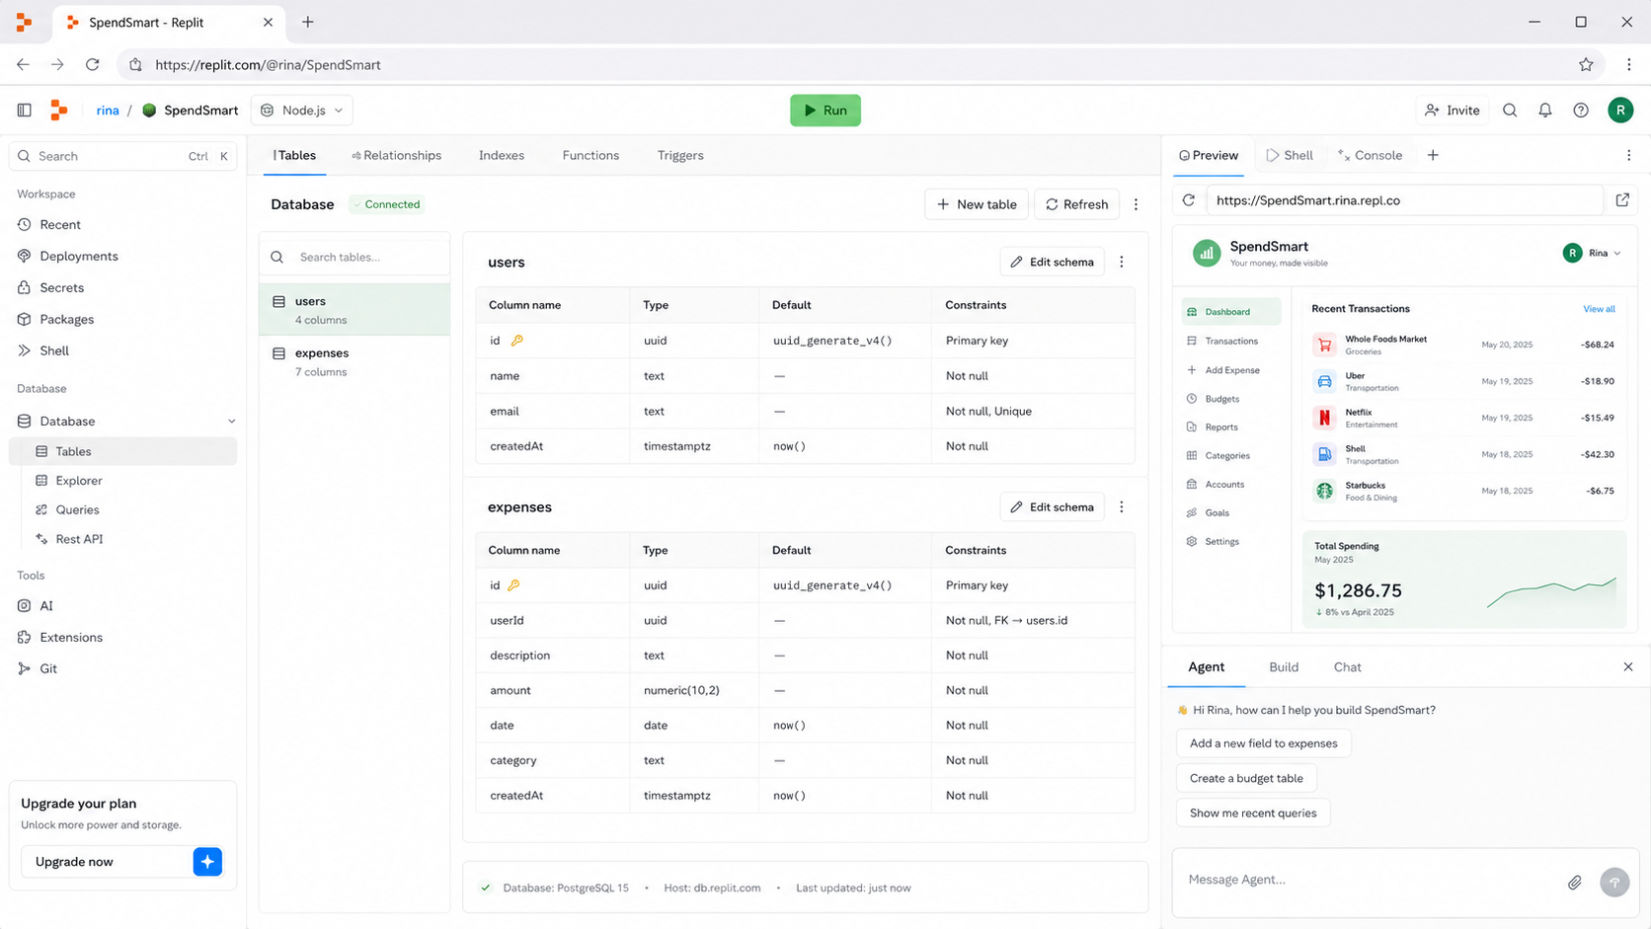Switch to the Relationships tab
This screenshot has height=929, width=1651.
[x=396, y=156]
